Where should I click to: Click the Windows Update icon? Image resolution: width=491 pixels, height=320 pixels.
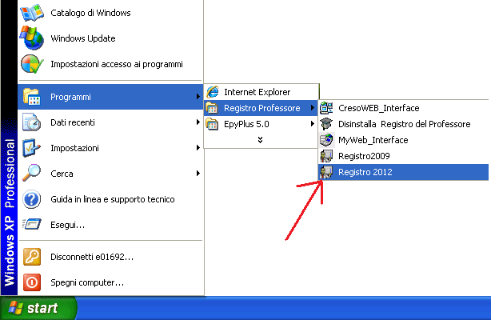[x=32, y=38]
